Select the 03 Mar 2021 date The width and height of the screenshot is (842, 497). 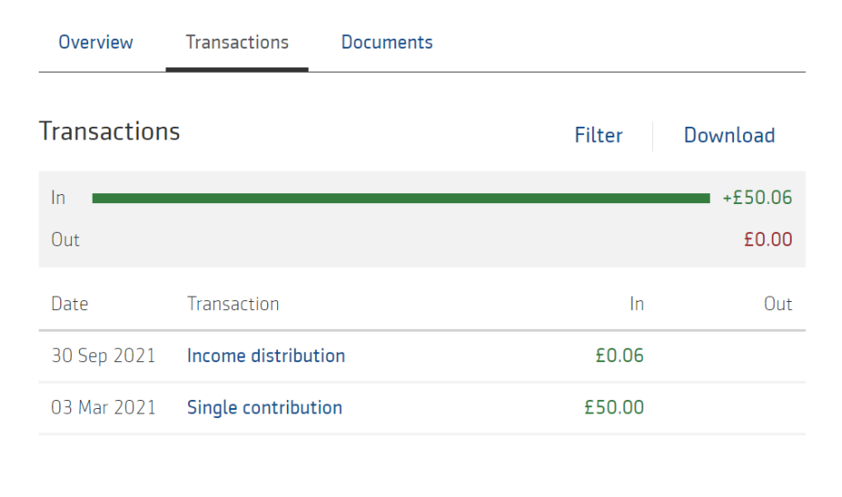coord(103,408)
